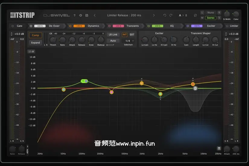Screen dimensions: 249x166
Task: Click the Exciter Hi Gain knob
Action: click(x=164, y=40)
